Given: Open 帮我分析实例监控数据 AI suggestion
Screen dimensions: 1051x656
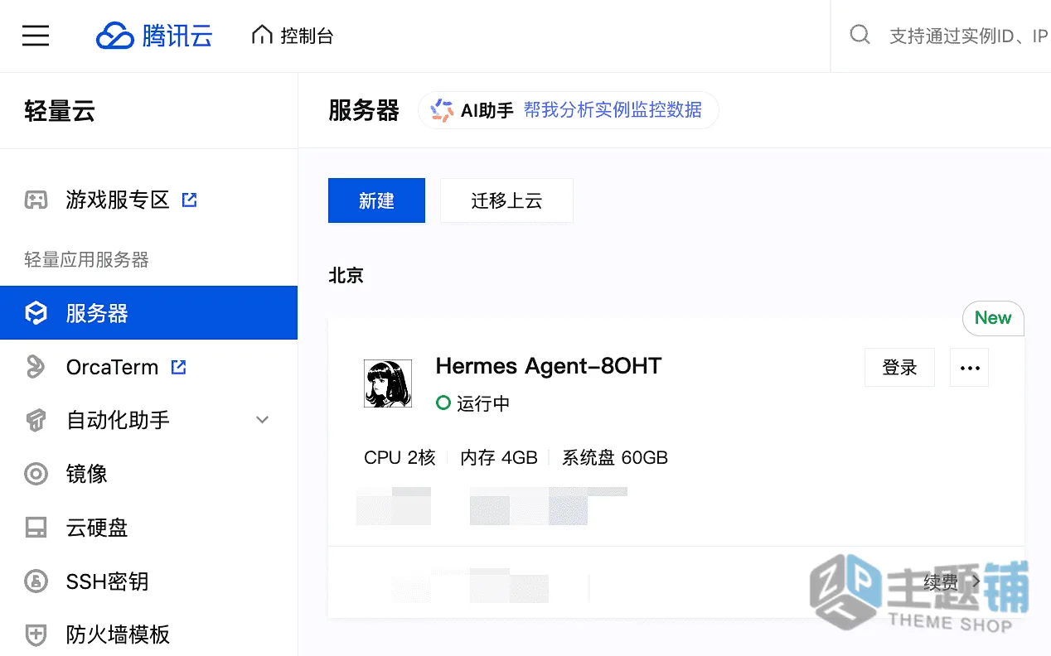Looking at the screenshot, I should (x=613, y=110).
